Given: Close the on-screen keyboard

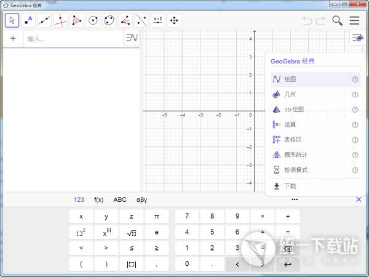Looking at the screenshot, I should click(x=359, y=199).
